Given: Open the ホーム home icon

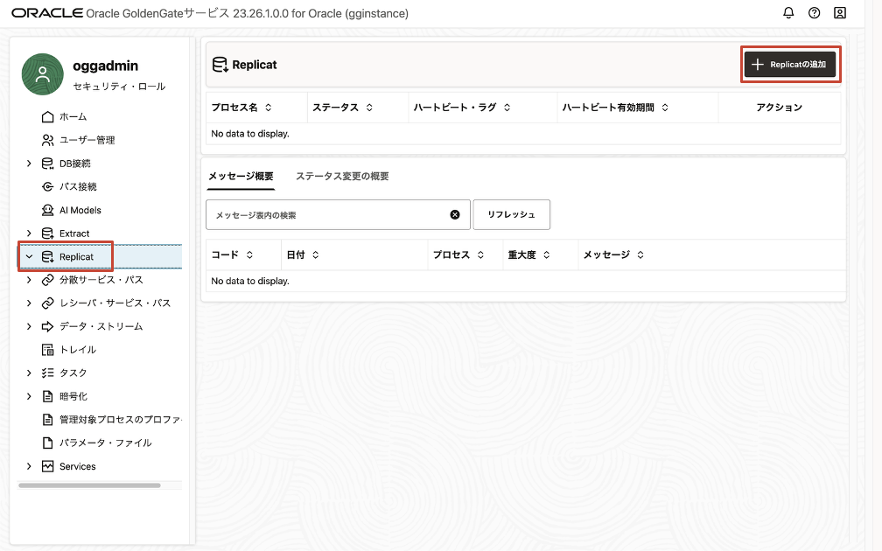Looking at the screenshot, I should point(48,116).
